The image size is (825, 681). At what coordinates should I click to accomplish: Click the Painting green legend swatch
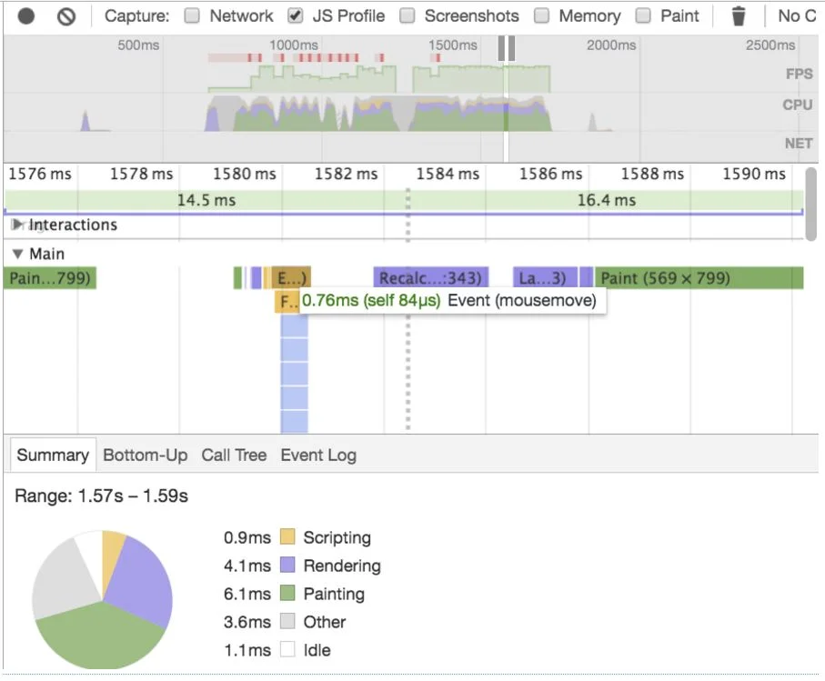[x=287, y=593]
